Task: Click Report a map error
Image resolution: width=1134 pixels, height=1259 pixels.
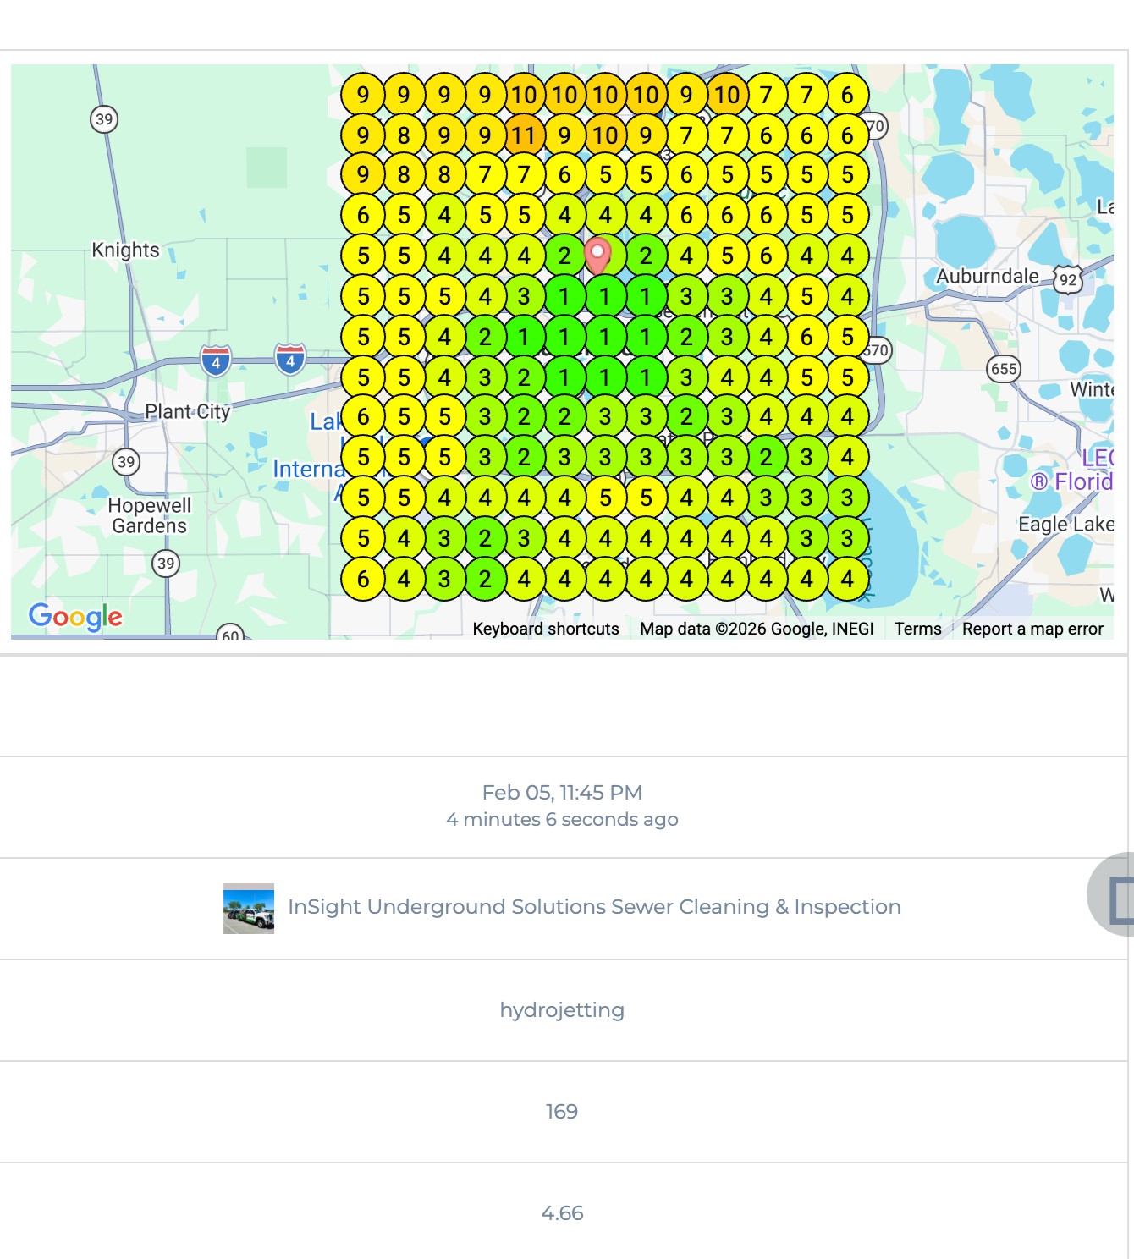Action: [x=1032, y=629]
